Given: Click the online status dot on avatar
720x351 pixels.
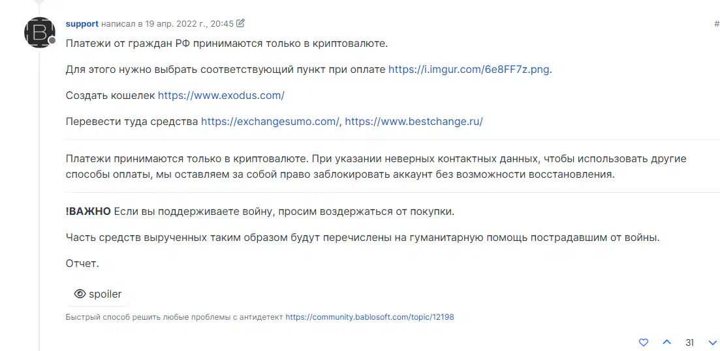Looking at the screenshot, I should tap(52, 41).
